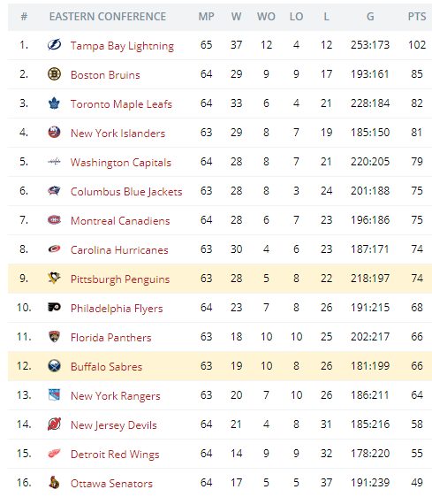
Task: Click the New Jersey Devils logo icon
Action: click(54, 424)
